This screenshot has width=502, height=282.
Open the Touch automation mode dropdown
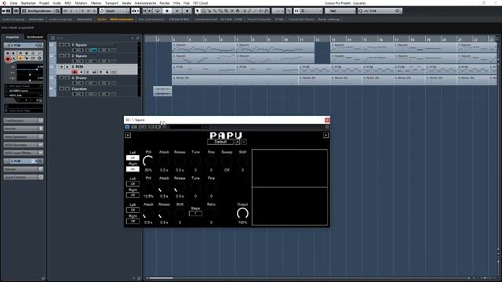pyautogui.click(x=115, y=11)
